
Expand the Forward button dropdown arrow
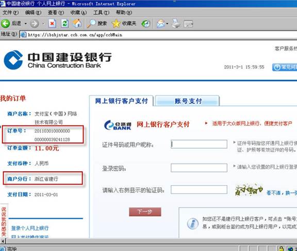[x=43, y=24]
